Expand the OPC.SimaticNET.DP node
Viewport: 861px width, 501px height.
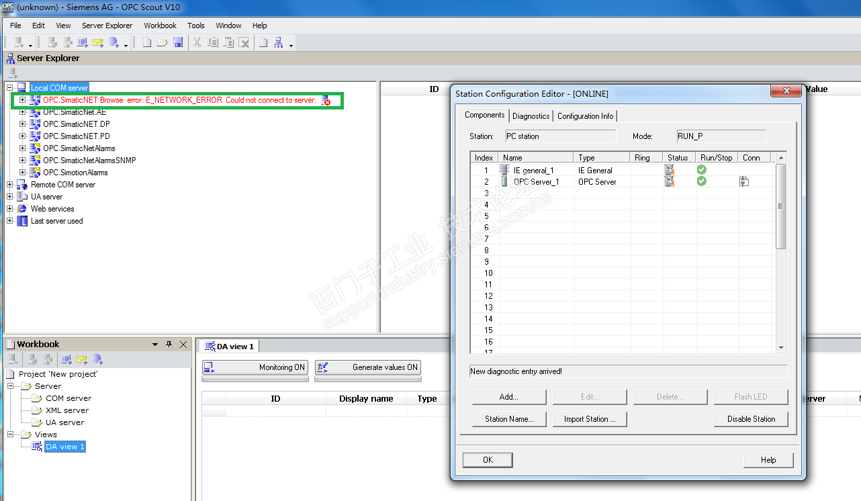click(x=22, y=124)
